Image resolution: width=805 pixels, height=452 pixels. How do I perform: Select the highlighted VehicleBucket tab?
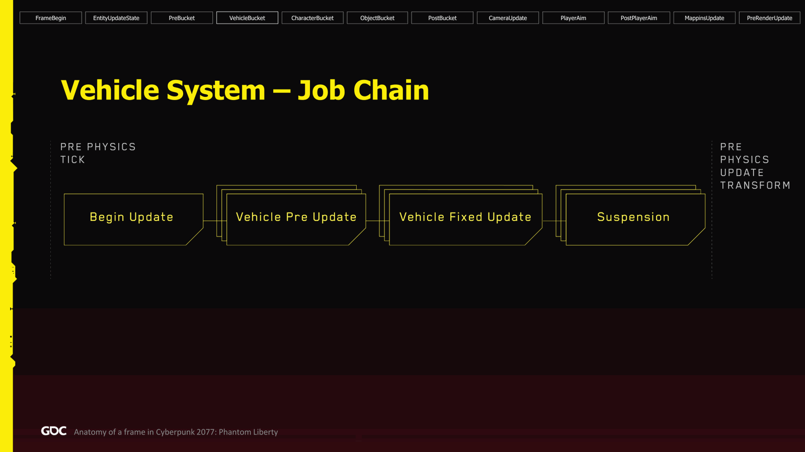[247, 18]
